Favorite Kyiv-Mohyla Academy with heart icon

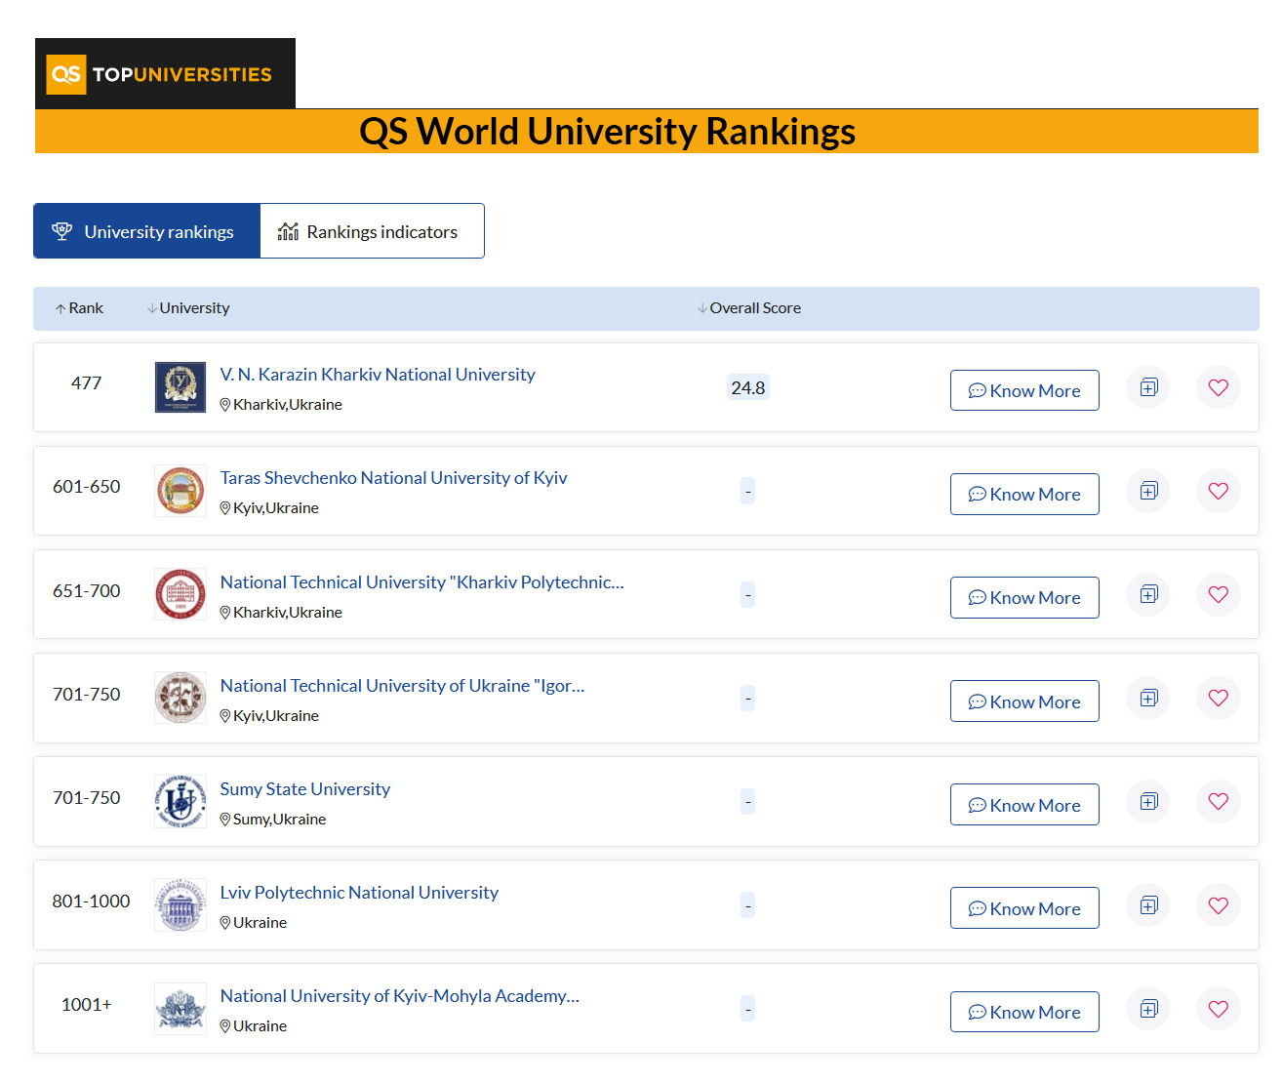pos(1219,1009)
